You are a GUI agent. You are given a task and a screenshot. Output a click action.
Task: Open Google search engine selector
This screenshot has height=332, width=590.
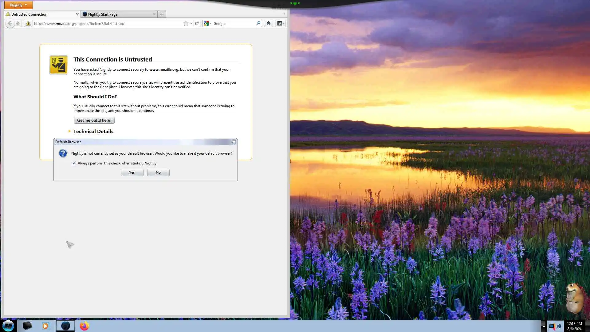point(207,23)
